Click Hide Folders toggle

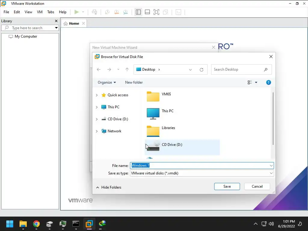tap(109, 187)
